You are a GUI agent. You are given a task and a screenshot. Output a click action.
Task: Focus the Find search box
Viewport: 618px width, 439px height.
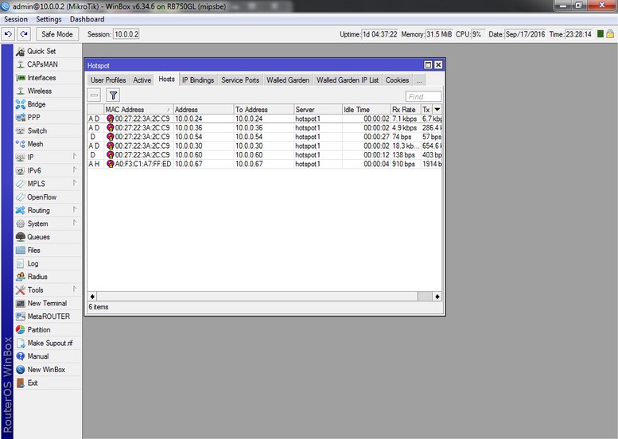[x=423, y=96]
